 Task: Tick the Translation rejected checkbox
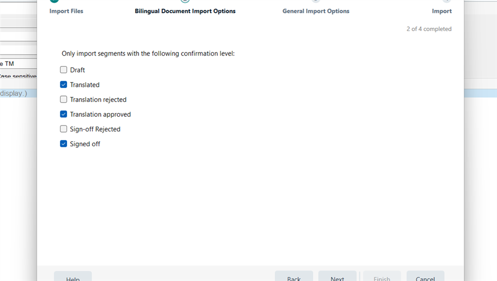coord(63,99)
